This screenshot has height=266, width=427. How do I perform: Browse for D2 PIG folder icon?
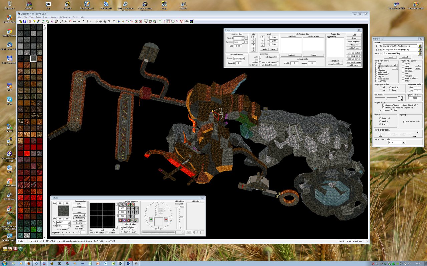420,50
